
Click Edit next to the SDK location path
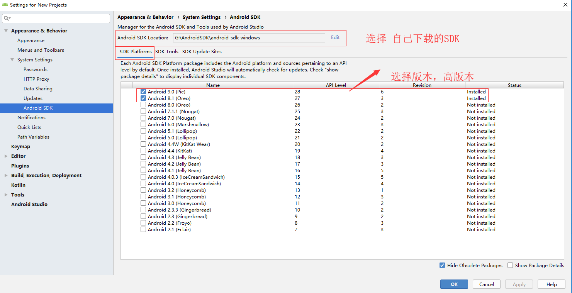pyautogui.click(x=335, y=37)
